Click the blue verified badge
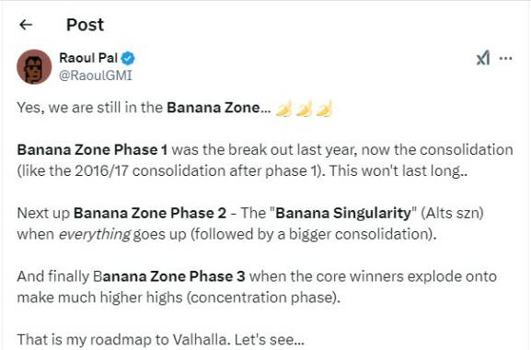Screen dimensions: 531x350 pyautogui.click(x=128, y=58)
